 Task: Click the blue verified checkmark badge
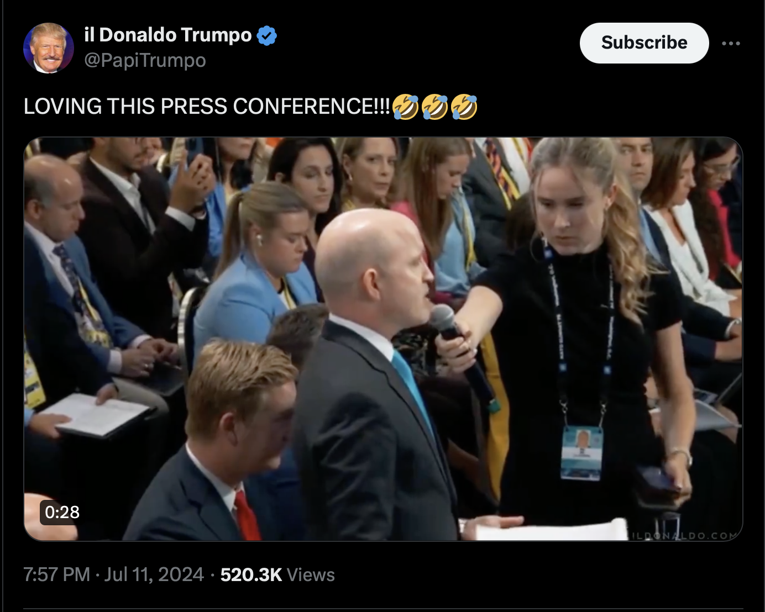267,35
